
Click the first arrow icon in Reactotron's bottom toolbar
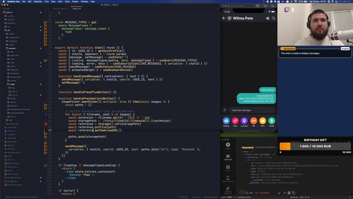(280, 193)
